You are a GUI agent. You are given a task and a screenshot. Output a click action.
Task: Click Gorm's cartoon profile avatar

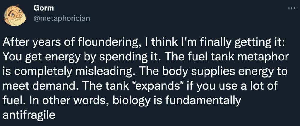15,15
